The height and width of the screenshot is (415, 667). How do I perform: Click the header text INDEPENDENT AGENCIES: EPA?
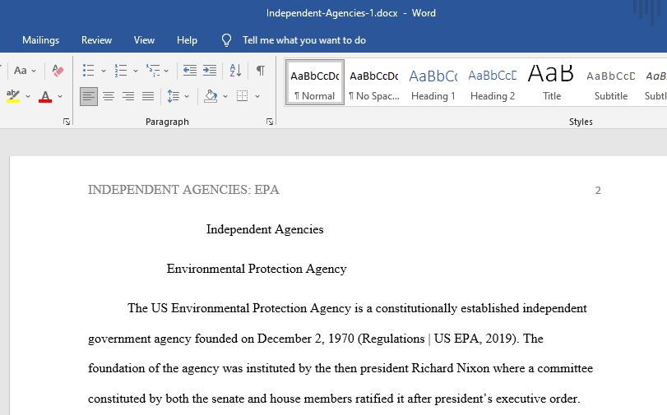pyautogui.click(x=183, y=190)
